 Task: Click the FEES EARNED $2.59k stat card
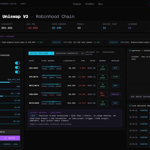click(62, 26)
